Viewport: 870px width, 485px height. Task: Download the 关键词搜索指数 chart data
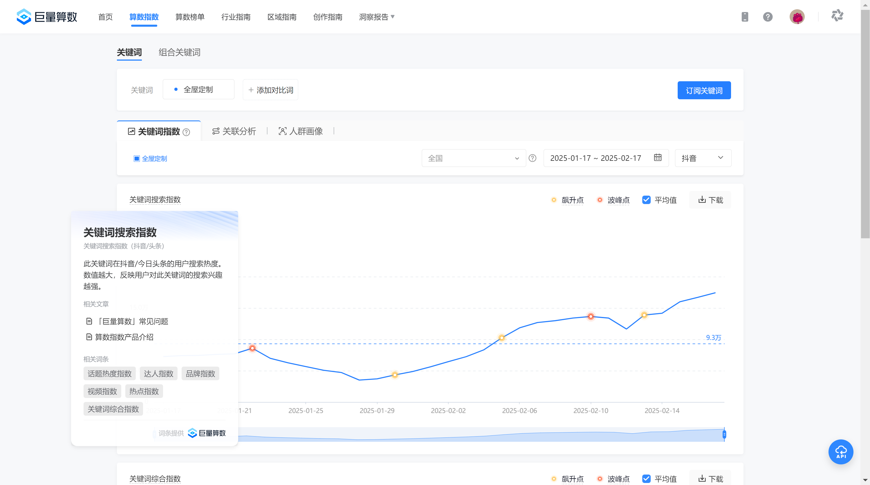coord(710,200)
